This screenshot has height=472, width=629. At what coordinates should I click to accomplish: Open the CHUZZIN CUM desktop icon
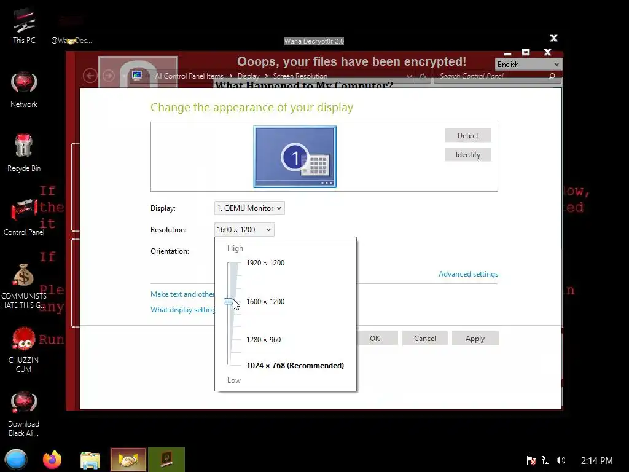point(24,350)
